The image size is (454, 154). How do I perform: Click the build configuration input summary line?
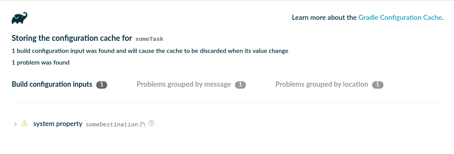pyautogui.click(x=150, y=51)
